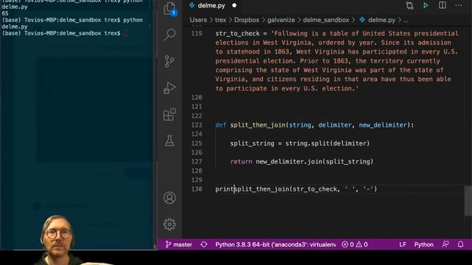Image resolution: width=472 pixels, height=265 pixels.
Task: Open the Manage gear settings
Action: [x=170, y=224]
